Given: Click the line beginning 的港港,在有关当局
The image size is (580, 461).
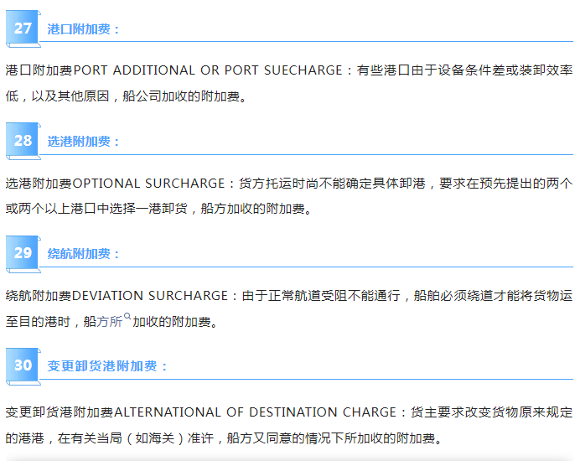Looking at the screenshot, I should tap(224, 438).
